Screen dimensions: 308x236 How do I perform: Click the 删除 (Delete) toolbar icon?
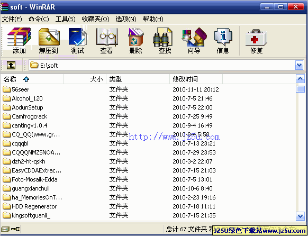click(136, 37)
